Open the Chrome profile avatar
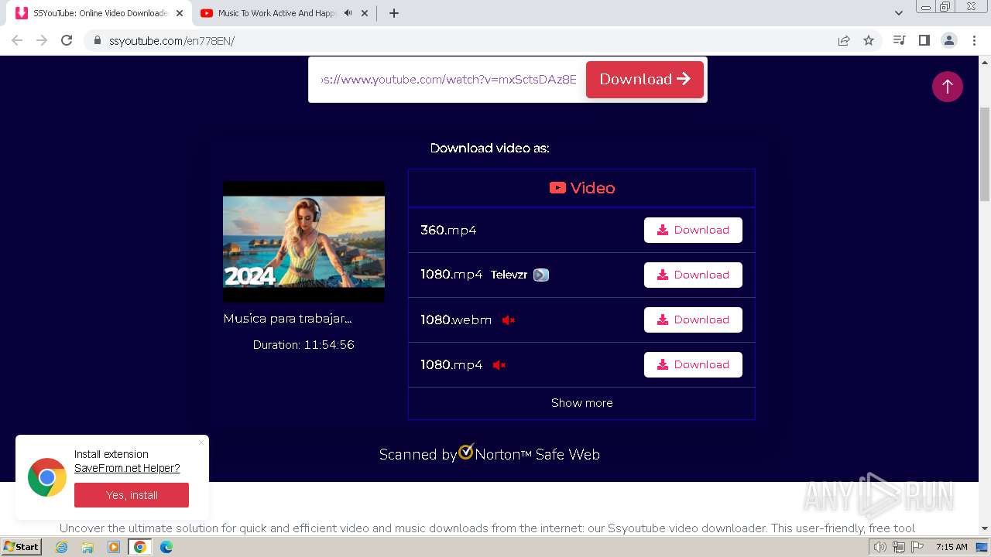The image size is (991, 557). click(x=948, y=40)
